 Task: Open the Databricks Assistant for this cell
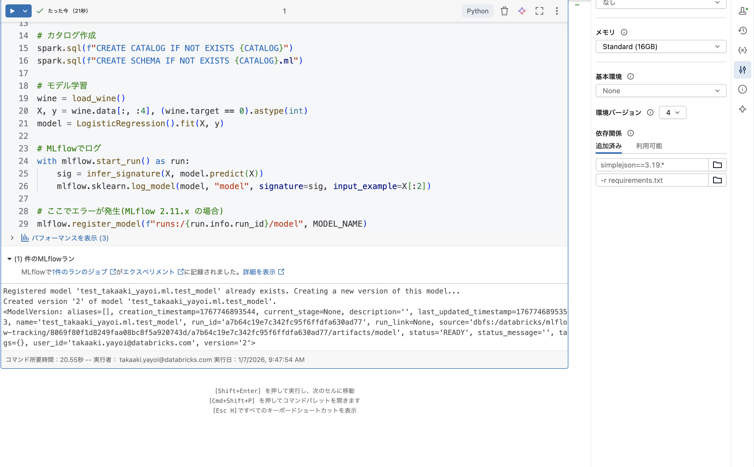pos(522,11)
